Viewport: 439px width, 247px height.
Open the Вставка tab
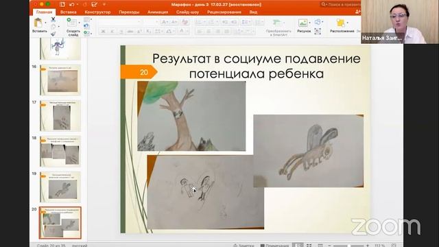[69, 12]
